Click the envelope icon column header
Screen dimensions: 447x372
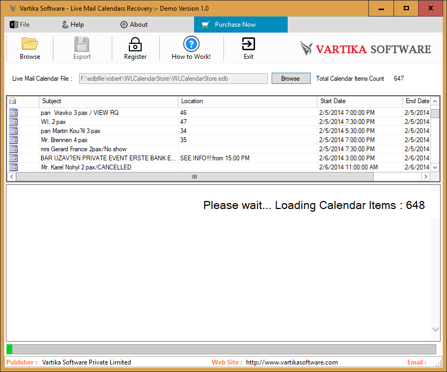(12, 101)
